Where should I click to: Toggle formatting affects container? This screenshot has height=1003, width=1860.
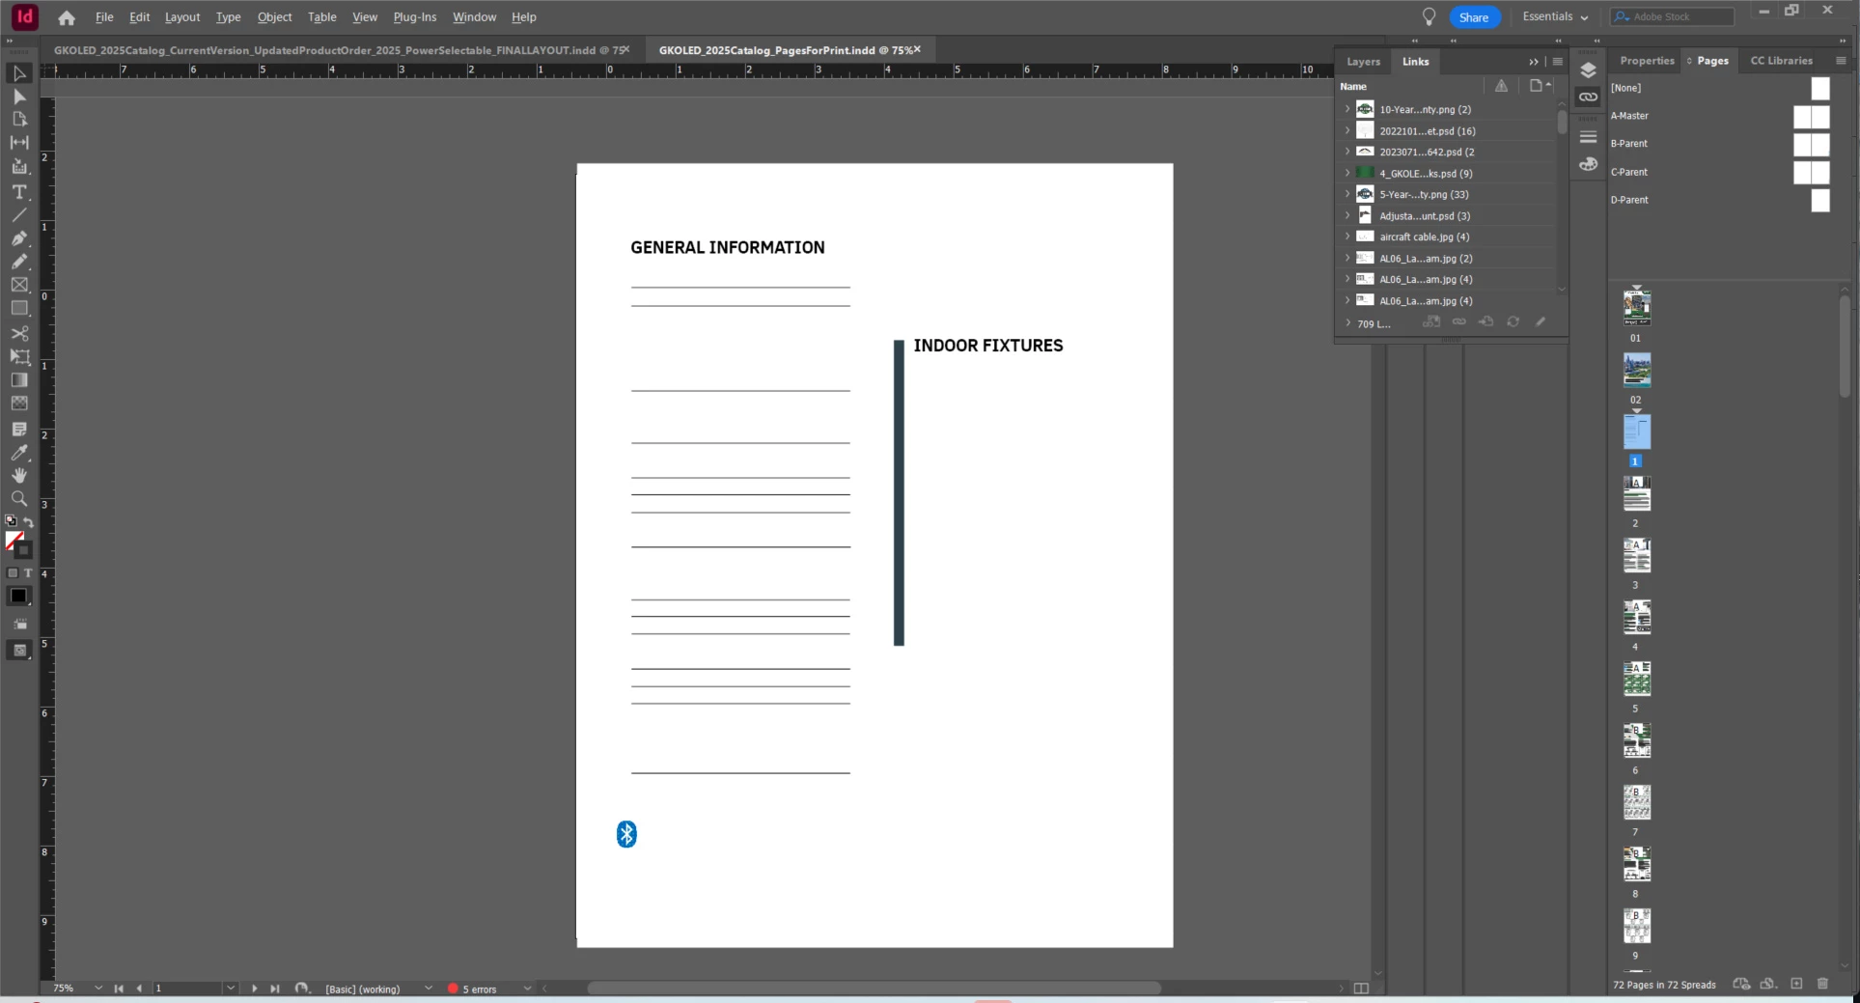click(x=13, y=573)
